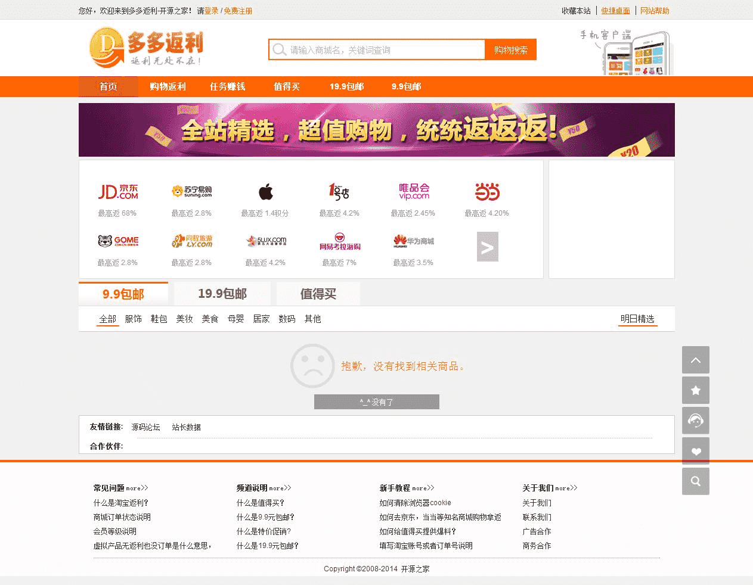Click the search icon in side toolbar
The height and width of the screenshot is (585, 753).
pos(696,481)
